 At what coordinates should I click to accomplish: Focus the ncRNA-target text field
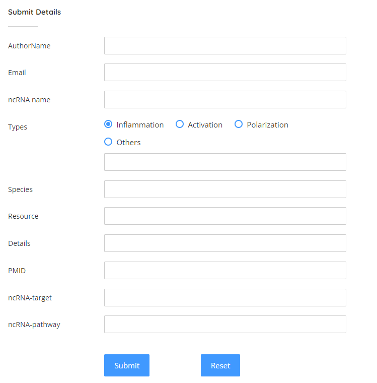coord(225,298)
